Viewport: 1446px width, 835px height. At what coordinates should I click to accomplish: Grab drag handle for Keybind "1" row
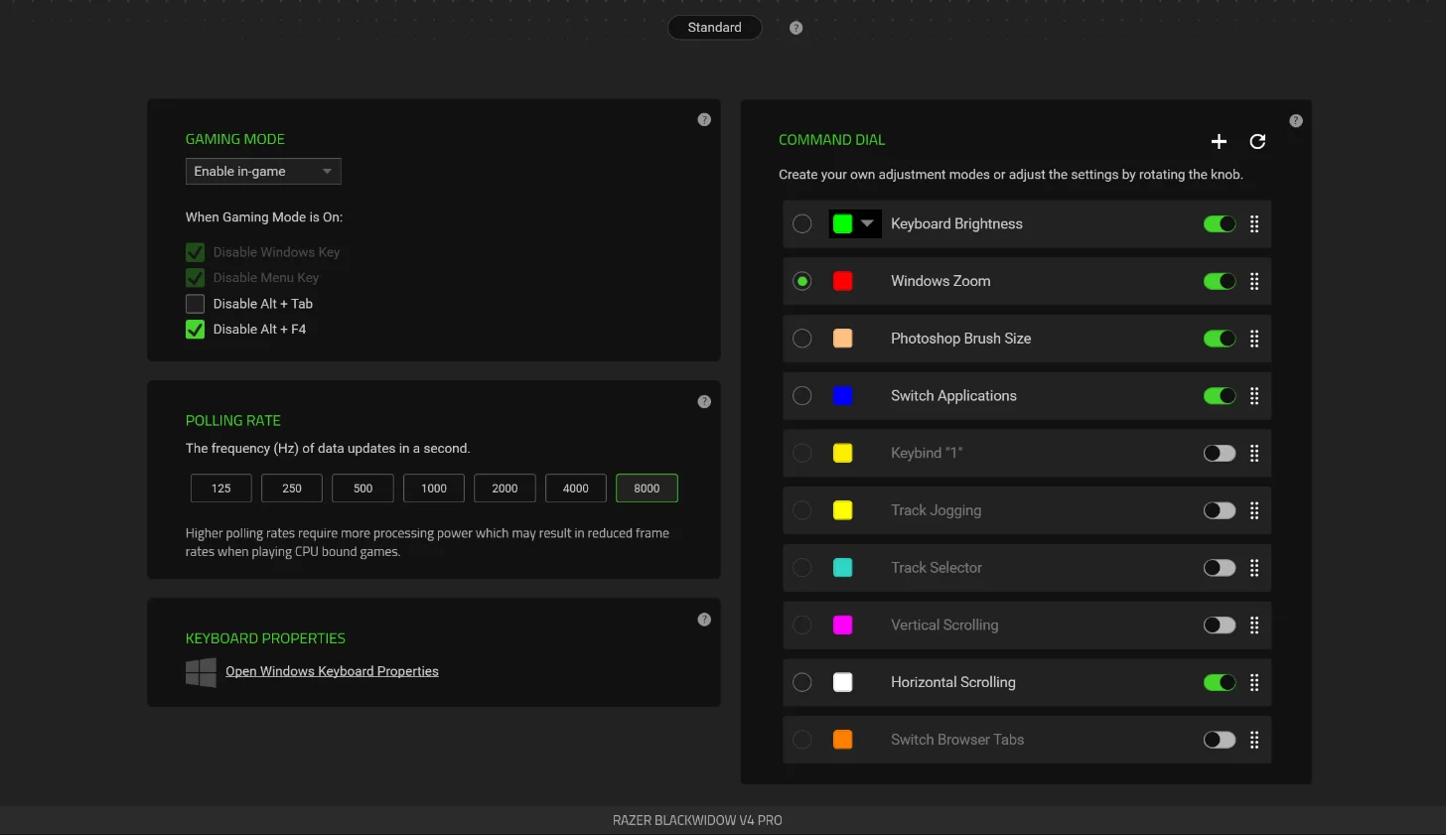pyautogui.click(x=1254, y=453)
